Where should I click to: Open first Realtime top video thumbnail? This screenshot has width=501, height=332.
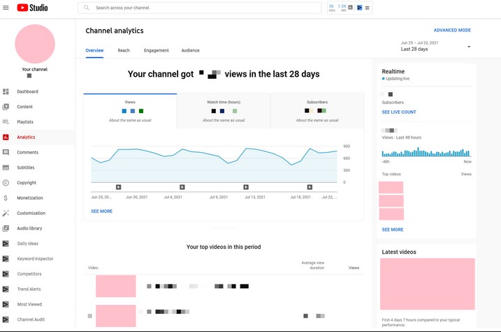click(391, 188)
